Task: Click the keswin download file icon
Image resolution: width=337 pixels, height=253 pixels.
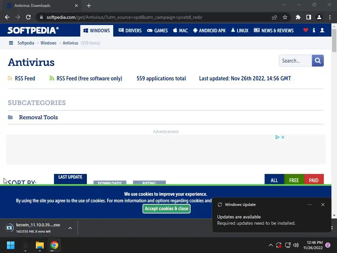Action: click(10, 228)
